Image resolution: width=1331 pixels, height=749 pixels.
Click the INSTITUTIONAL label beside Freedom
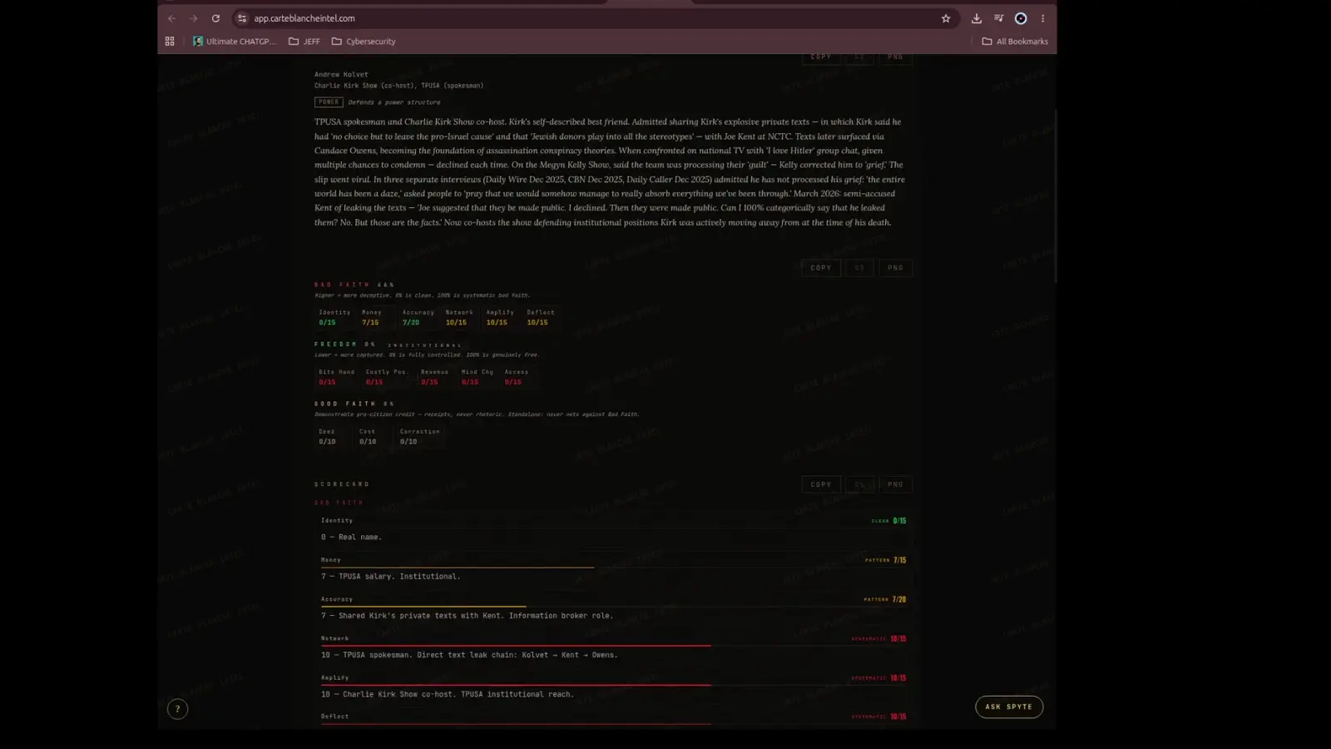424,345
